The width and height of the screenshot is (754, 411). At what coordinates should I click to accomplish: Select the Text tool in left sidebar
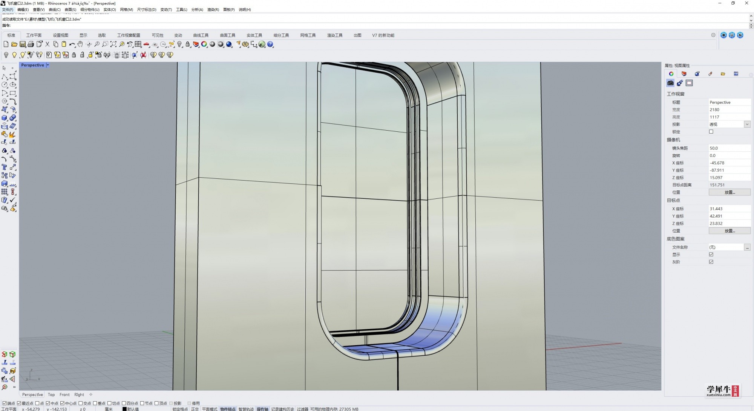(5, 167)
